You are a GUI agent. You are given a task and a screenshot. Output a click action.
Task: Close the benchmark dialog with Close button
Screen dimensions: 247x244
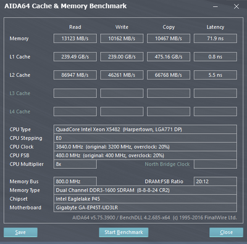coord(226,232)
